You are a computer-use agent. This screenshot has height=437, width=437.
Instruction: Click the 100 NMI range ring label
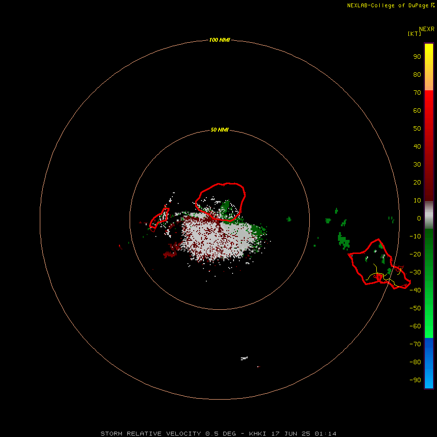point(219,40)
